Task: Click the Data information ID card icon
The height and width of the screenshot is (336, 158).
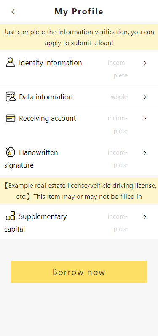Action: click(11, 97)
